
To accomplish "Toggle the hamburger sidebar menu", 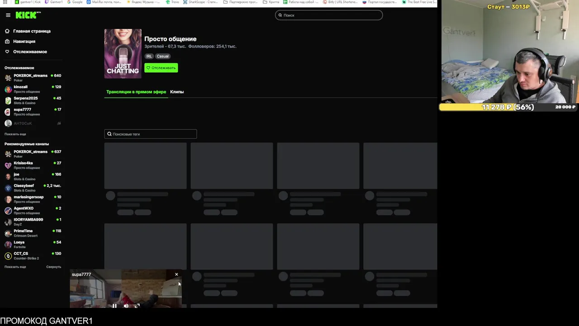I will click(8, 15).
